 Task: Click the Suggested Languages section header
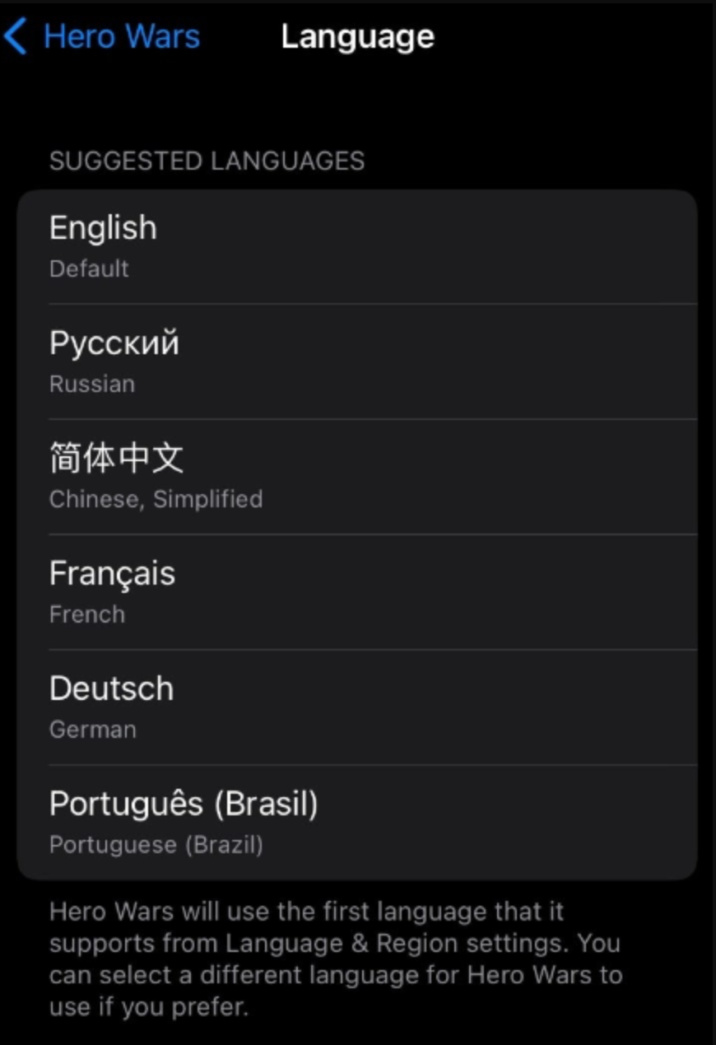207,161
